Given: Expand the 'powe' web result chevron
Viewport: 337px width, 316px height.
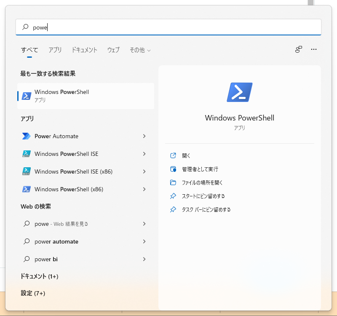Looking at the screenshot, I should pos(144,224).
